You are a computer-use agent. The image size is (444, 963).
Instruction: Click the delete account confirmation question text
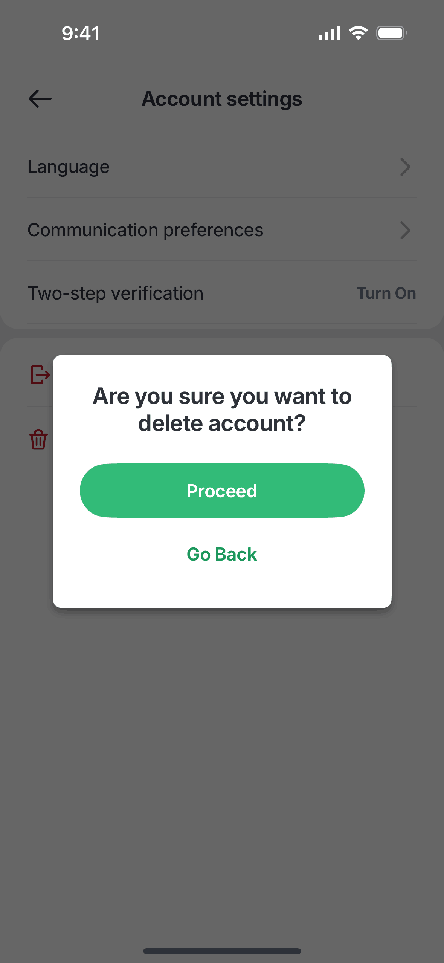coord(222,410)
